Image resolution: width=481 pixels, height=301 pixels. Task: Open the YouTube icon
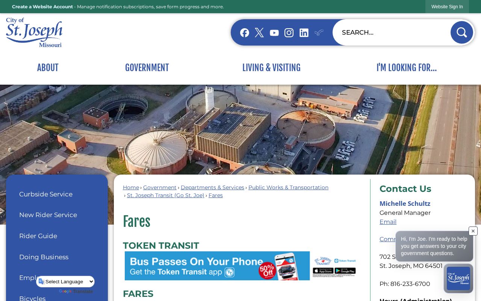click(x=274, y=33)
